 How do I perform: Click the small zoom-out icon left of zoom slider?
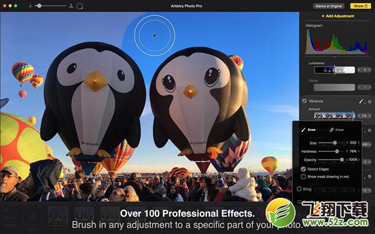pyautogui.click(x=31, y=6)
